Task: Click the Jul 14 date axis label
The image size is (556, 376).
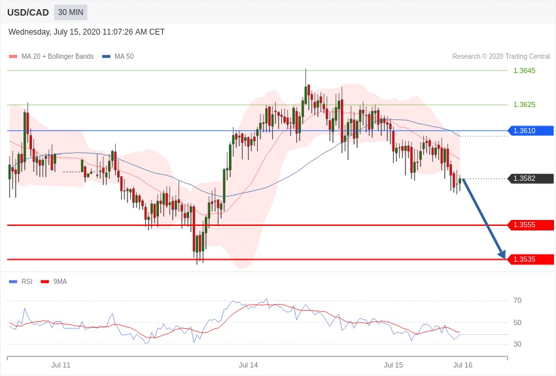Action: click(x=248, y=365)
